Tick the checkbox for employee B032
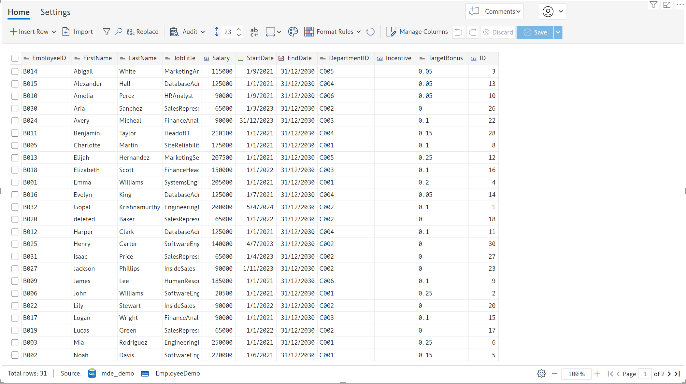Screen dimensions: 686x384 pyautogui.click(x=15, y=207)
